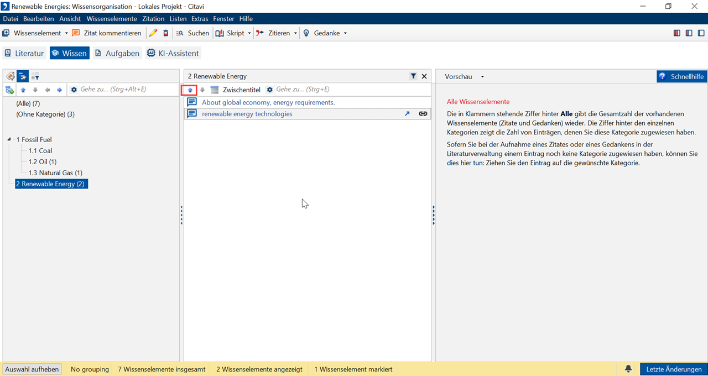Click the filter icon in Renewable Energy header

[x=413, y=76]
